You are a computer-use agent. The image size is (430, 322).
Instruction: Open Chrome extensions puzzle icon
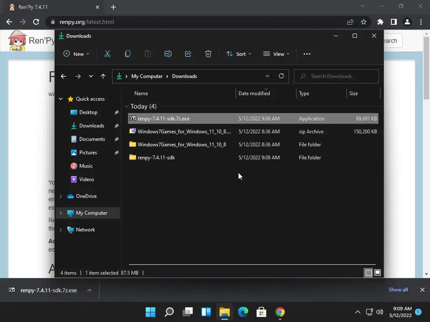[380, 22]
